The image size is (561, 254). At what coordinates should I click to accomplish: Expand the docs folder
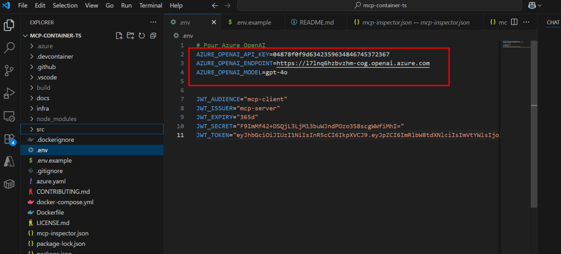click(x=92, y=98)
